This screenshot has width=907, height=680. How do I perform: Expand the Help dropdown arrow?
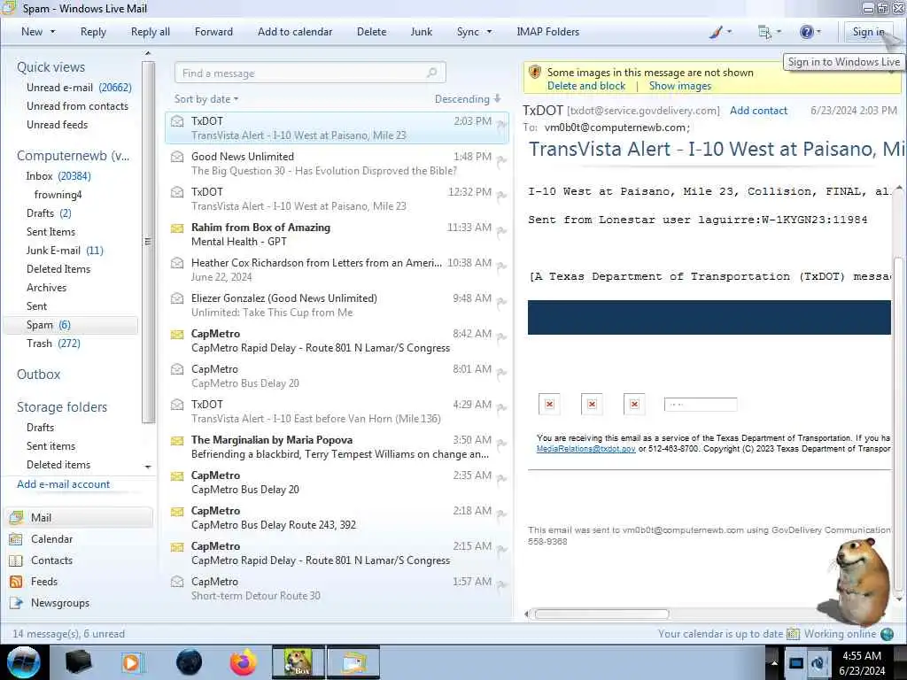pyautogui.click(x=818, y=33)
